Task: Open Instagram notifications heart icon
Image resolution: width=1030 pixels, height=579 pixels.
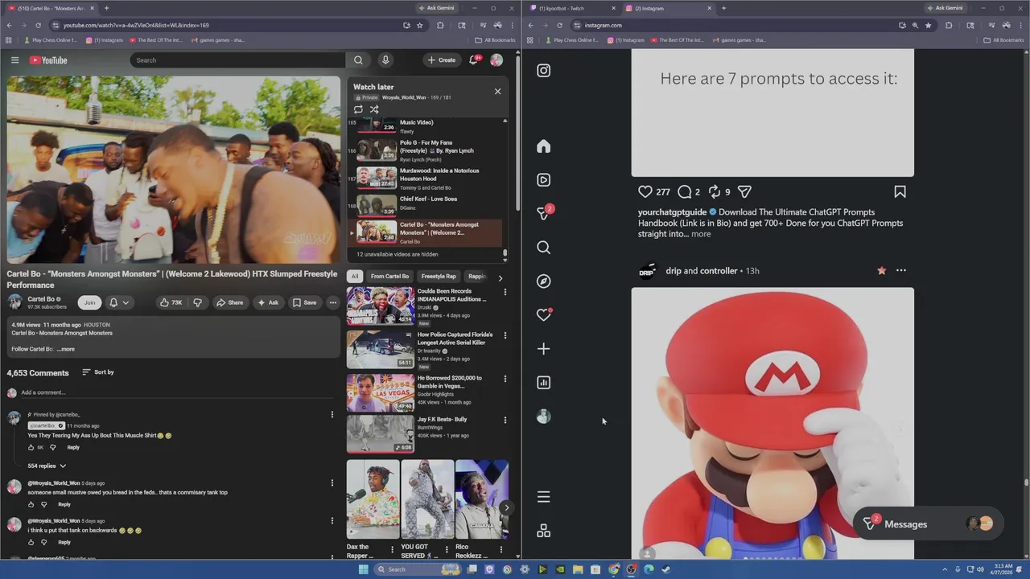Action: click(x=544, y=315)
